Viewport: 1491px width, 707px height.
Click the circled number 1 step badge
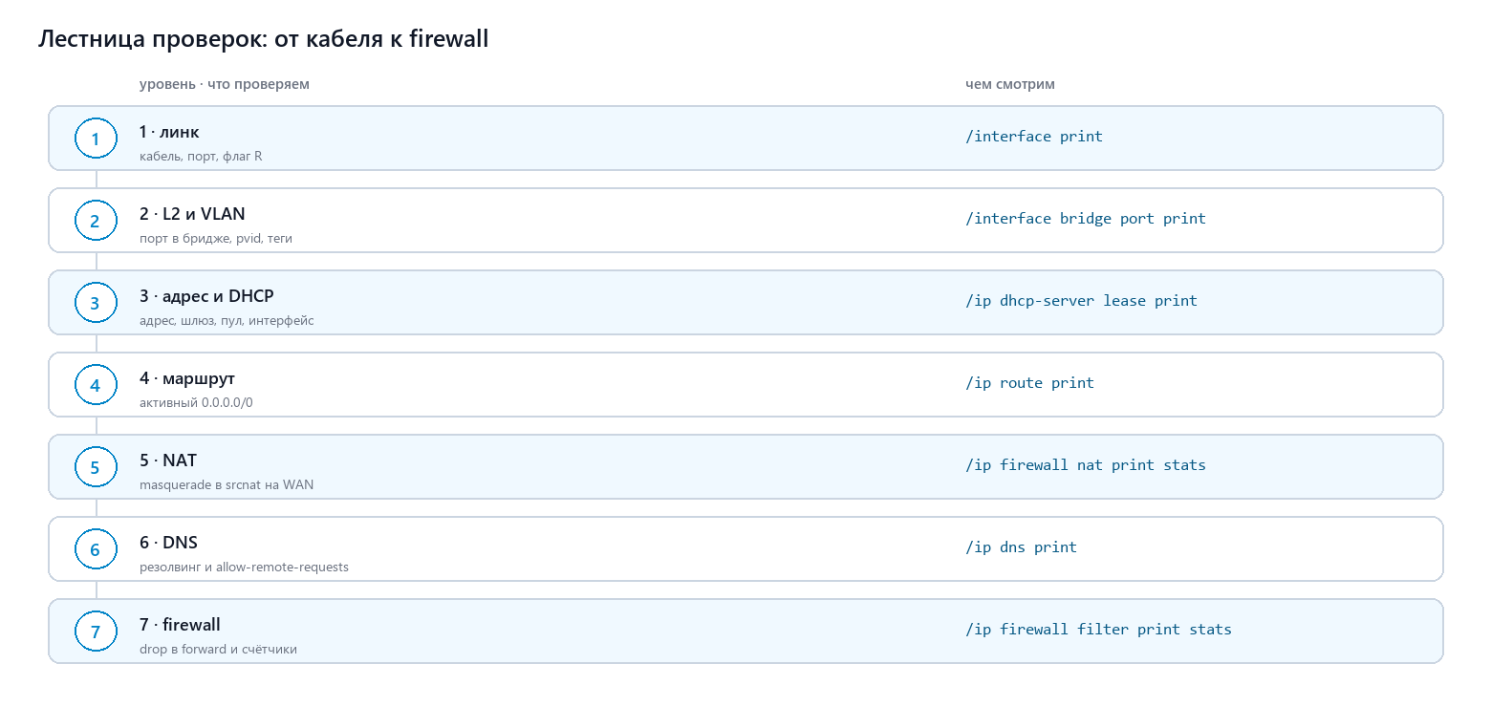coord(95,139)
